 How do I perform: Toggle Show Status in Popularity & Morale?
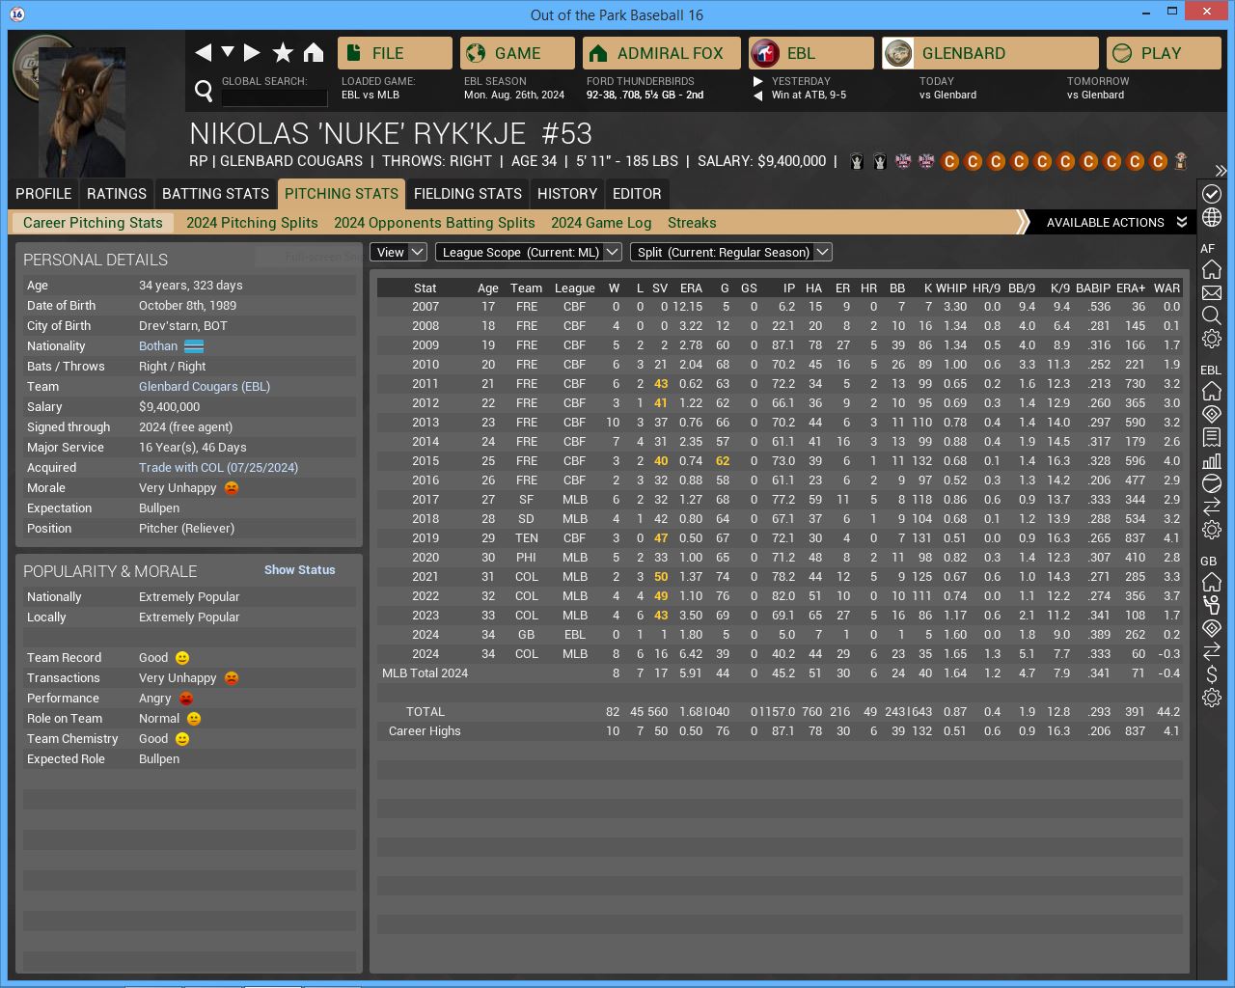pos(299,570)
